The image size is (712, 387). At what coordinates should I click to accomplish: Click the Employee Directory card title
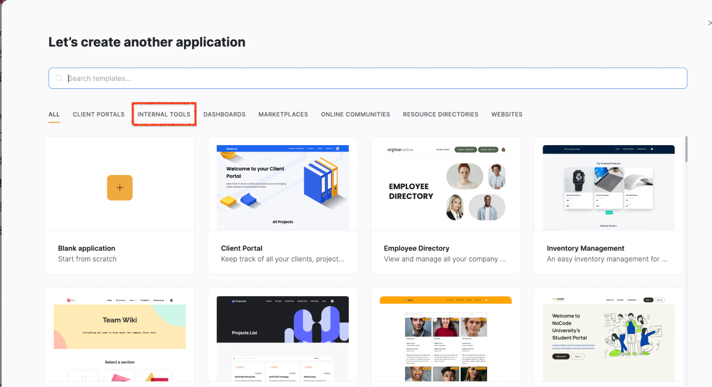tap(416, 248)
